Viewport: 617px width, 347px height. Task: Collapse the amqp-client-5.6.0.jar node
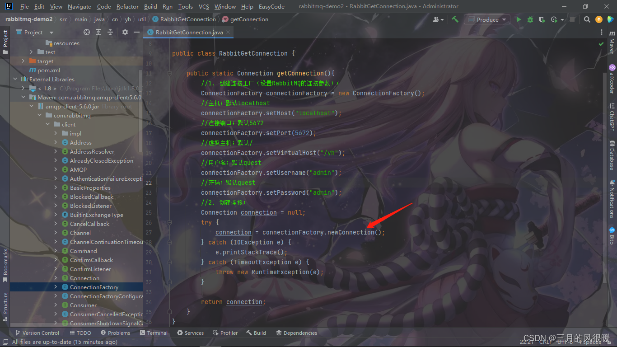tap(31, 106)
